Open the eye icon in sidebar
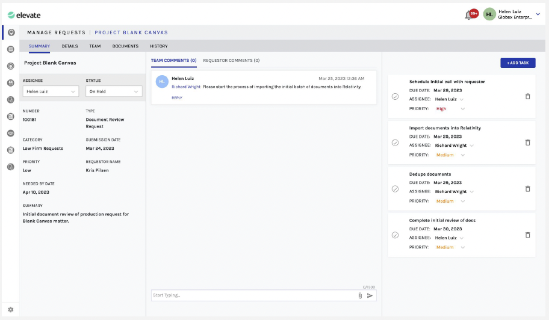Image resolution: width=549 pixels, height=320 pixels. [x=11, y=134]
